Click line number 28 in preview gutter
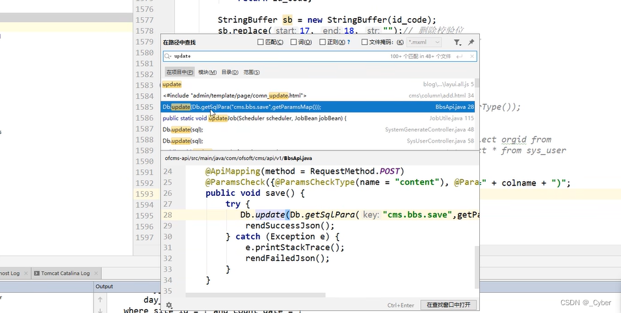The width and height of the screenshot is (621, 313). (168, 215)
